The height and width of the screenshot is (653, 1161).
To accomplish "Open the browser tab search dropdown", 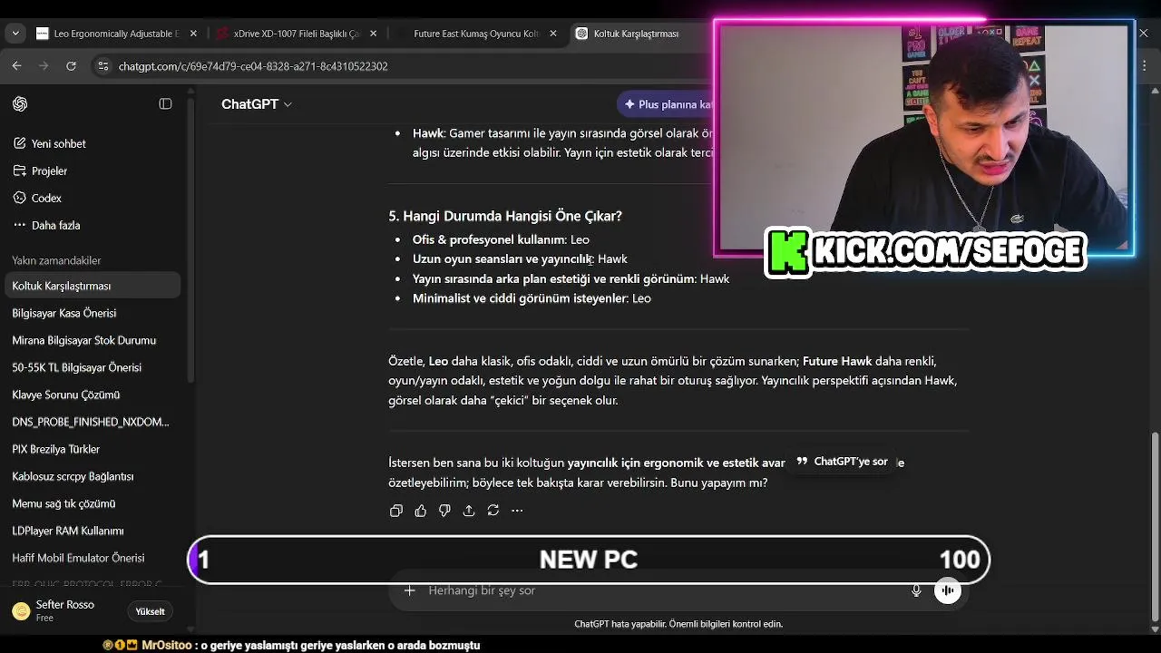I will [x=15, y=34].
